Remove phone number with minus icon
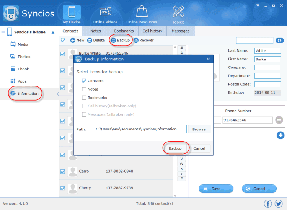Viewport: 287px width, 210px height. (x=279, y=120)
